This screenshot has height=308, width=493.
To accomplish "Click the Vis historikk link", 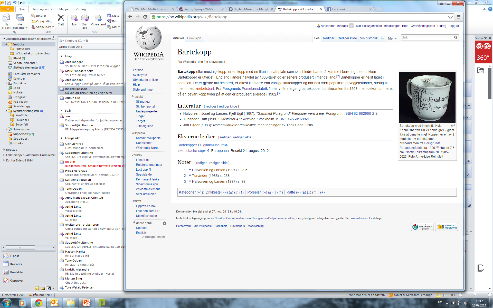I will point(369,38).
